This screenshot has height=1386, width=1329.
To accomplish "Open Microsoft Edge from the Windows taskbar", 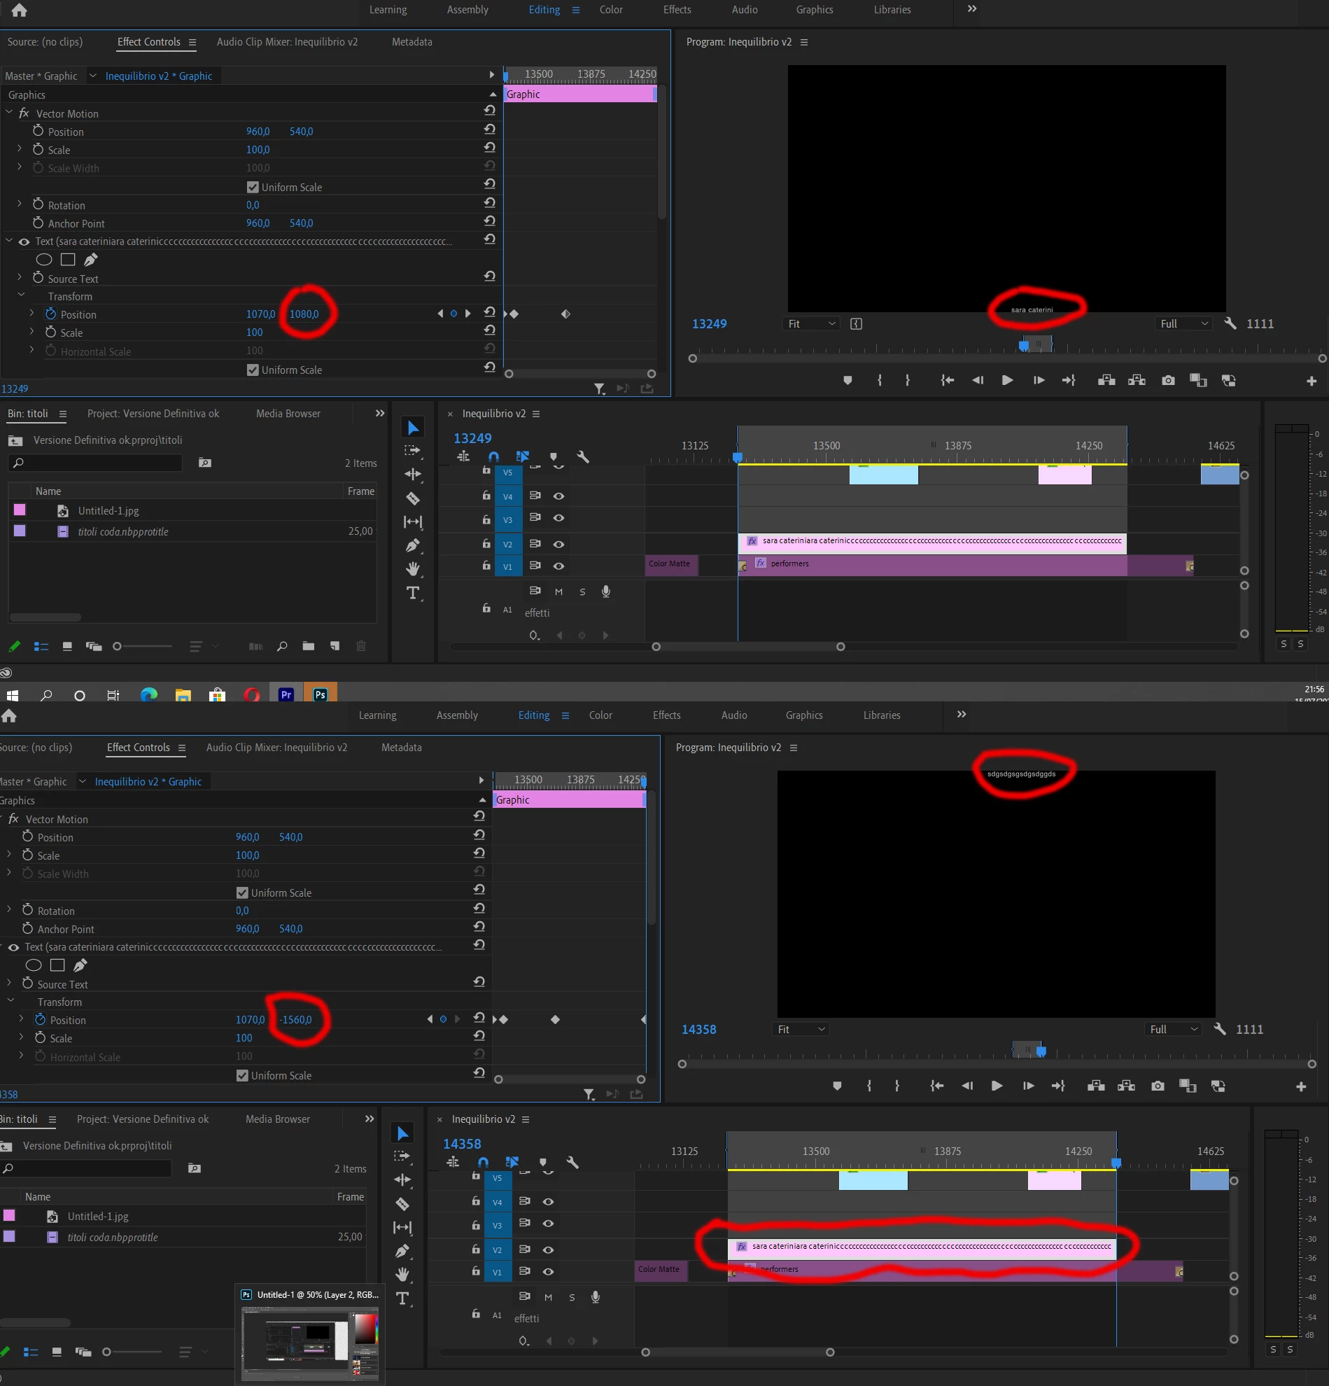I will click(x=148, y=694).
